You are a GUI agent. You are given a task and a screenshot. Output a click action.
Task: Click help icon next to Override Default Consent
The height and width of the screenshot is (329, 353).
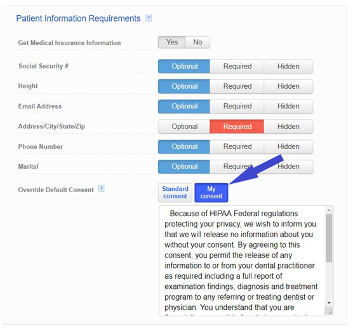[102, 189]
